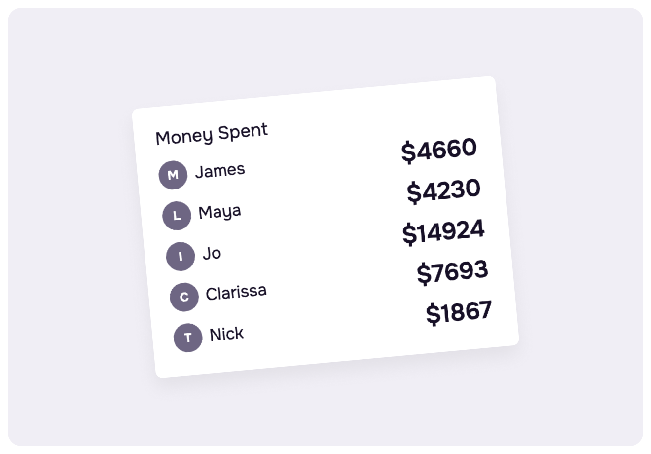This screenshot has height=454, width=651.
Task: Click the $4230 amount
Action: coord(443,190)
